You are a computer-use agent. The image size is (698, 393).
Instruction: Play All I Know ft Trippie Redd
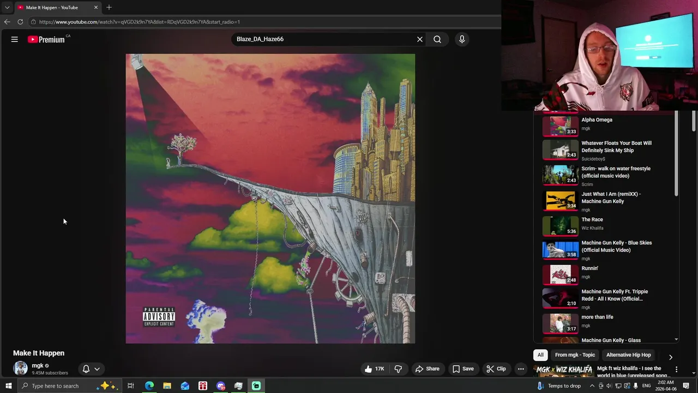[x=605, y=299]
